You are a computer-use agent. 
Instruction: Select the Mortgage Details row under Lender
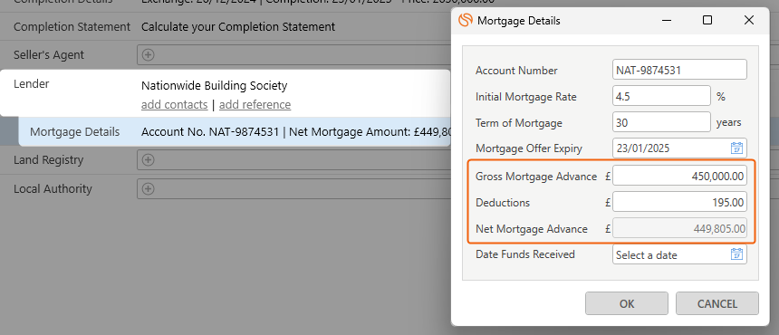coord(235,132)
